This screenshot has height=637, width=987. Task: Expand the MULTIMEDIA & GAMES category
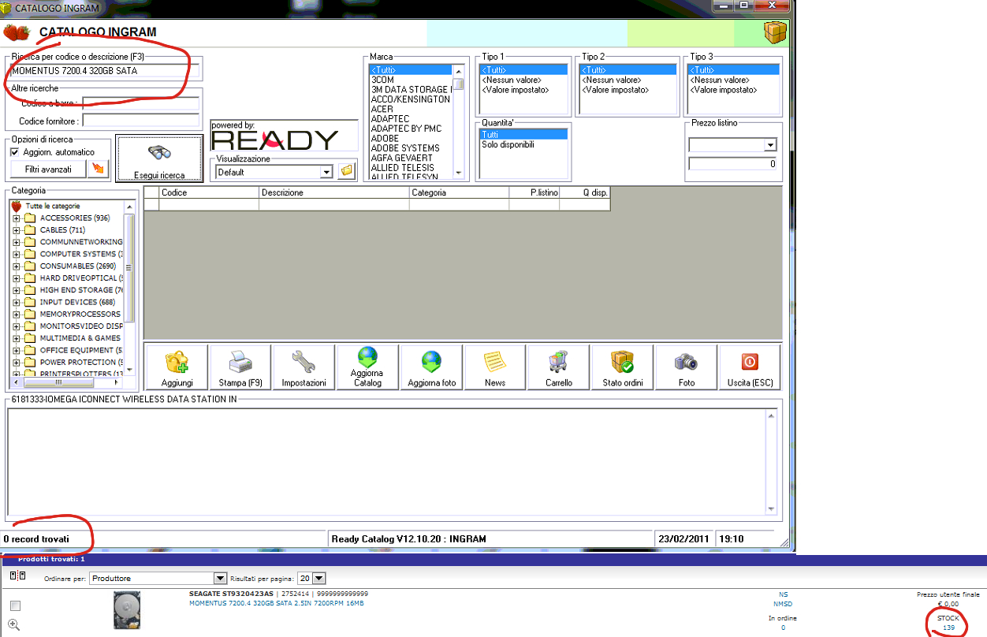point(17,338)
